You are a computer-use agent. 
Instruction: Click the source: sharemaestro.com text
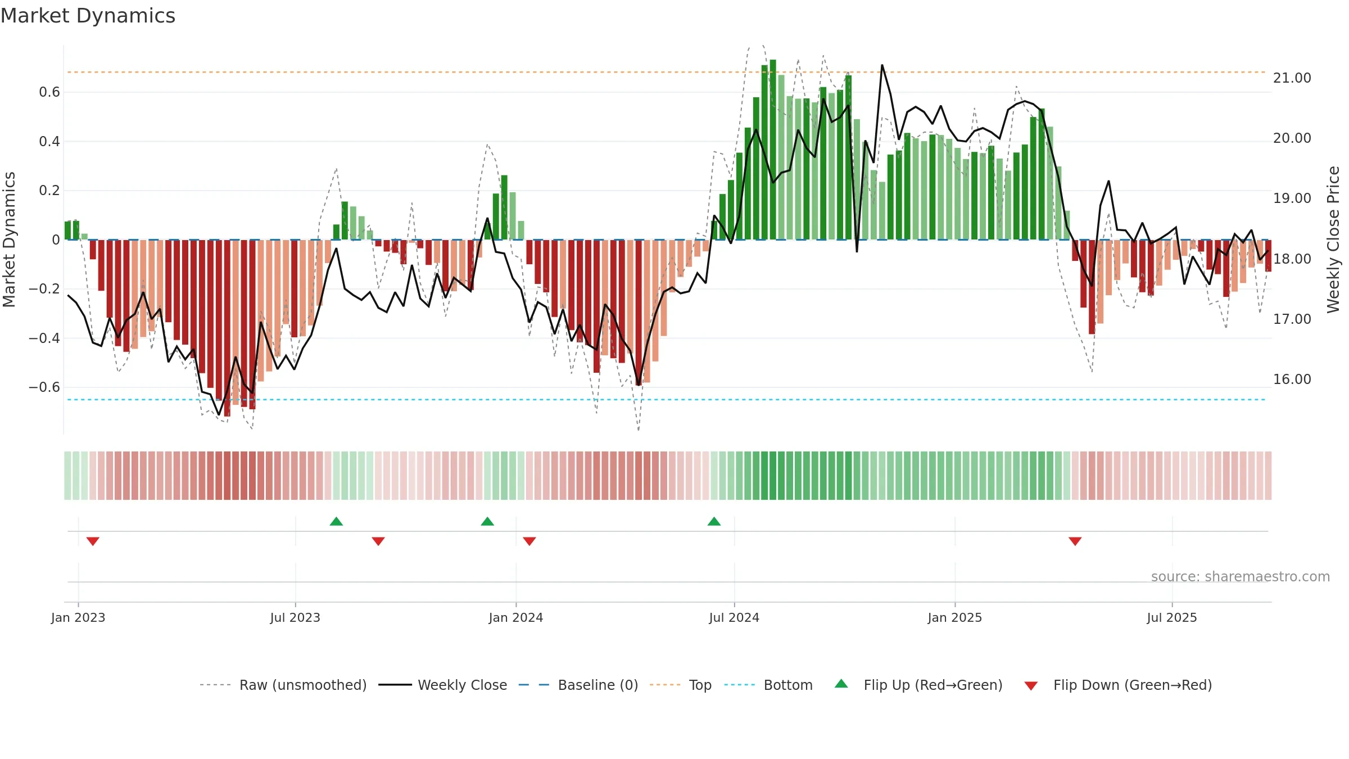pyautogui.click(x=1241, y=576)
